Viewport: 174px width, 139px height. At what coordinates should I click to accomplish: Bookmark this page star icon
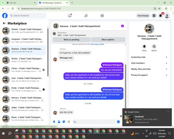(159, 9)
